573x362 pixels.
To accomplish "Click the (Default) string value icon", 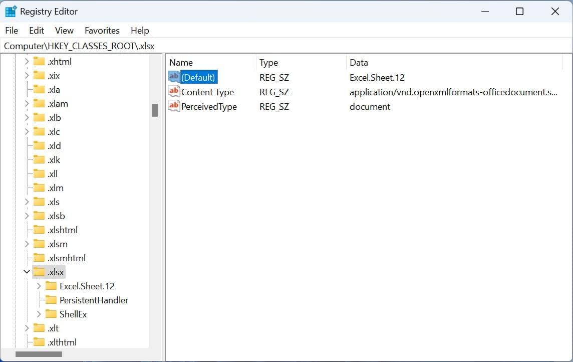I will tap(174, 77).
